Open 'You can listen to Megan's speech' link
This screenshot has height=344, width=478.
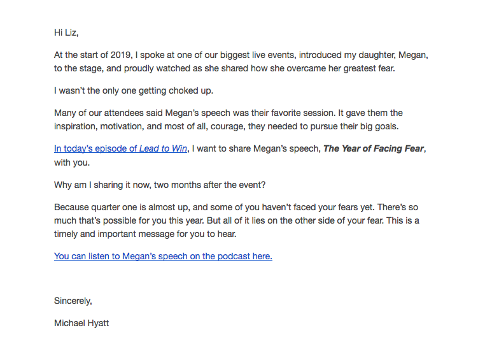163,256
